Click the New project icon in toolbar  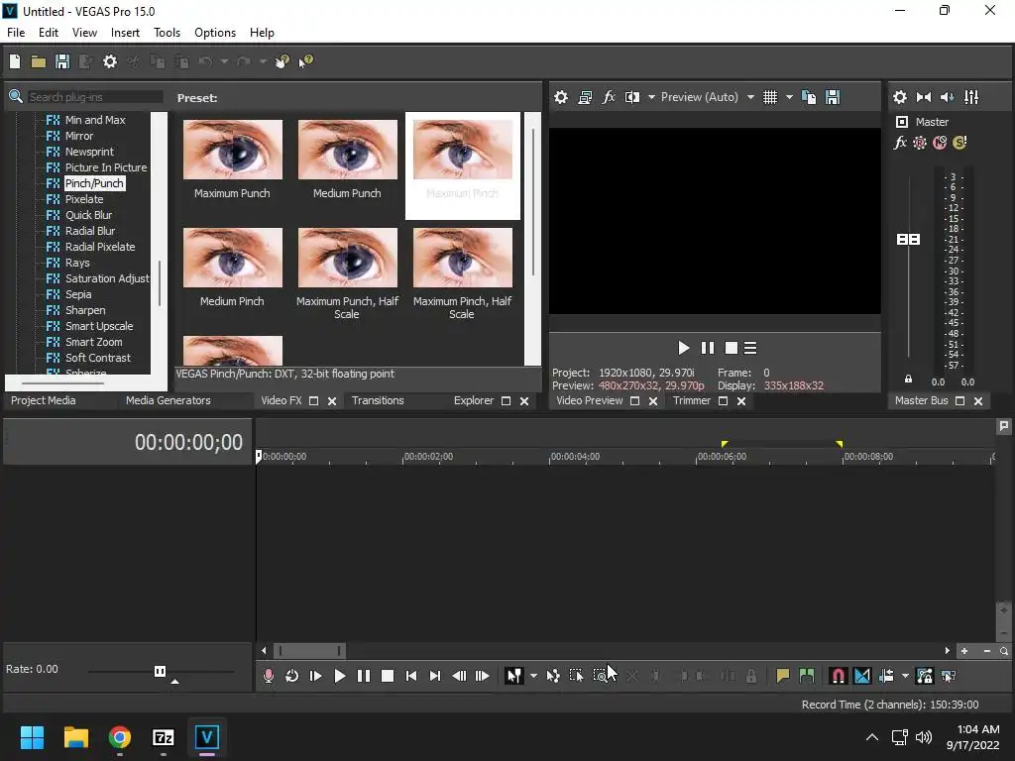coord(15,61)
